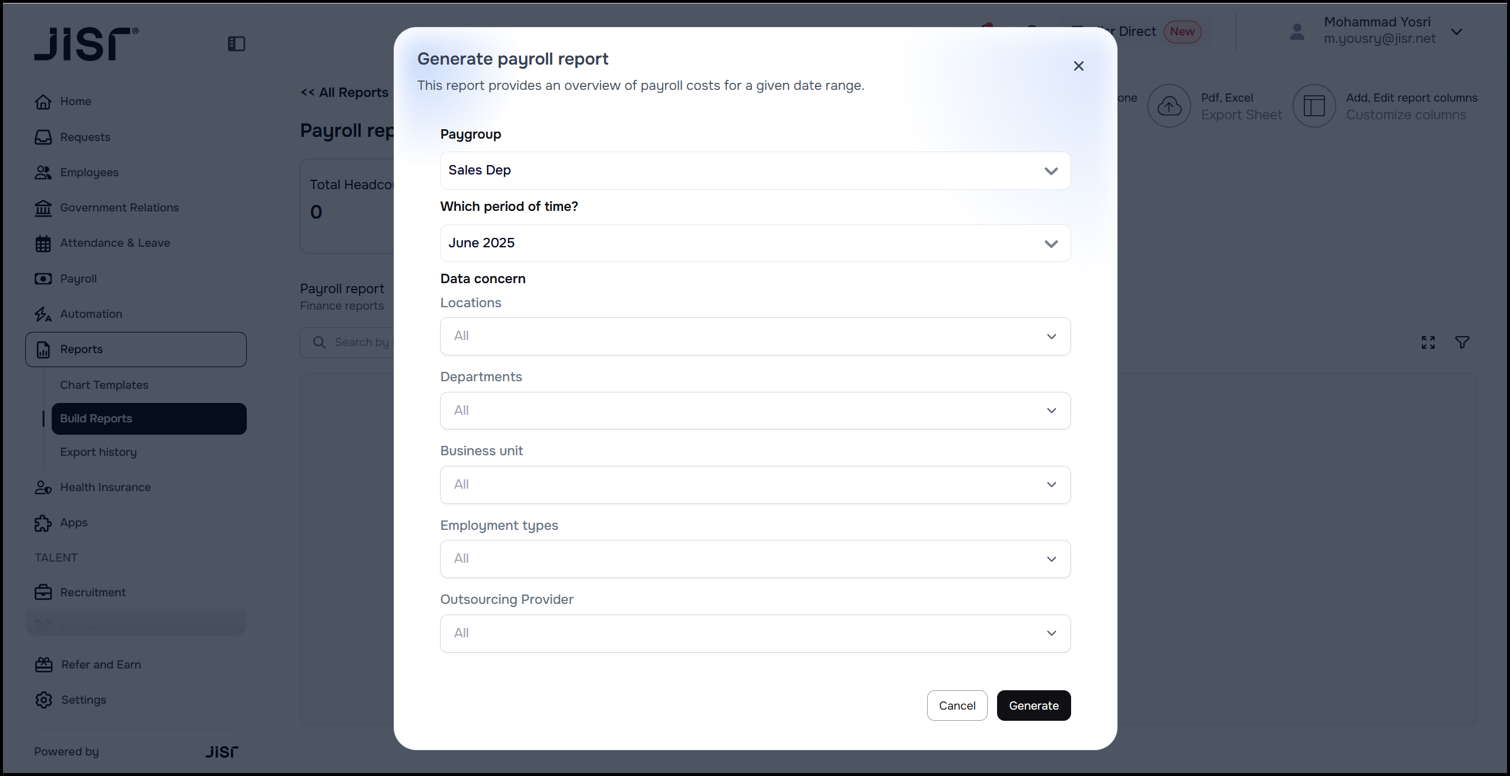Image resolution: width=1510 pixels, height=776 pixels.
Task: Open Export history submenu item
Action: pyautogui.click(x=98, y=452)
